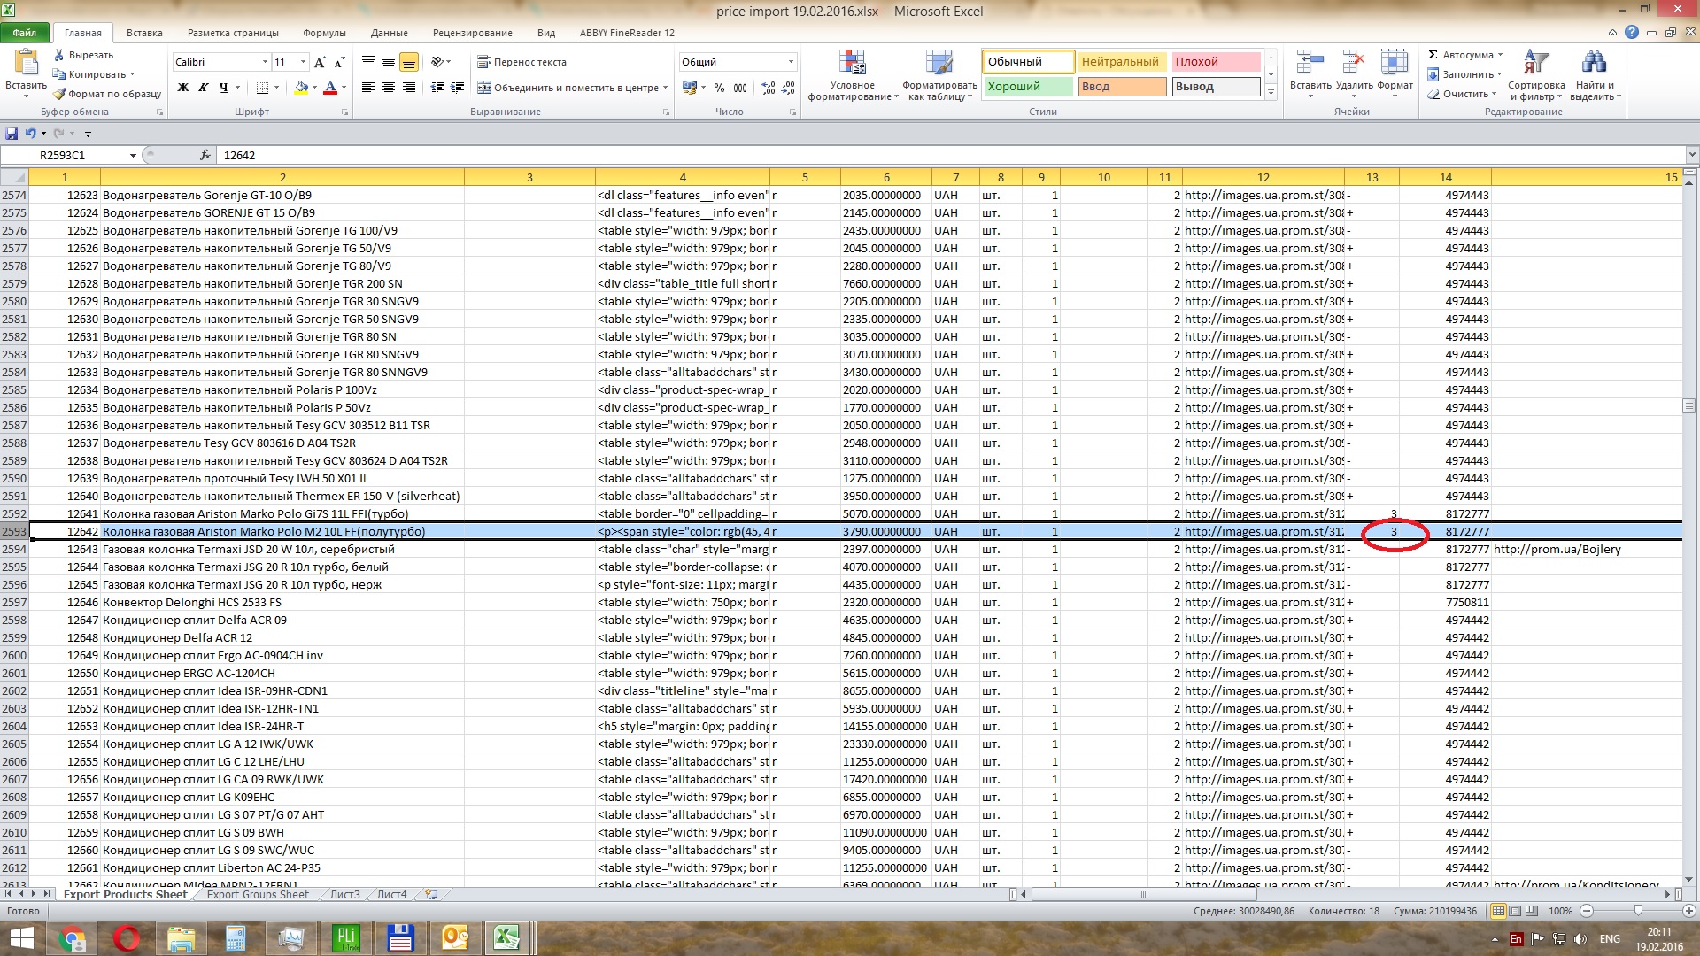Expand the Очистить clear menu
Image resolution: width=1700 pixels, height=956 pixels.
pos(1494,94)
